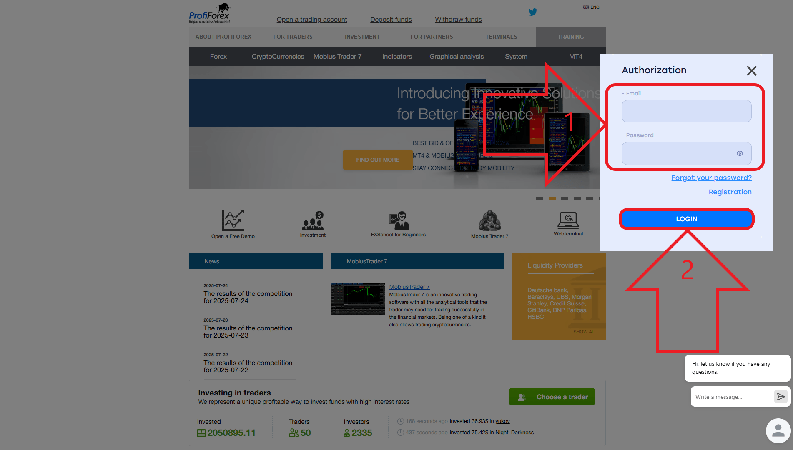
Task: Select Graphical analysis in the submenu
Action: pos(457,56)
